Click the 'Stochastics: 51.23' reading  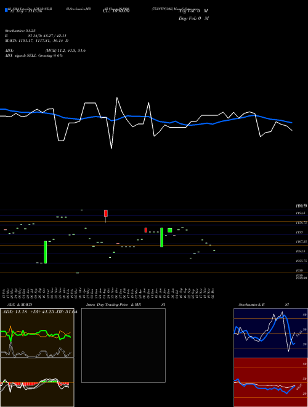tap(20, 31)
